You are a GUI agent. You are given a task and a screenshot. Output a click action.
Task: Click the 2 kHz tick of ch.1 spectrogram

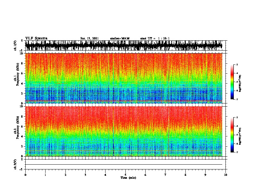[x=22, y=94]
